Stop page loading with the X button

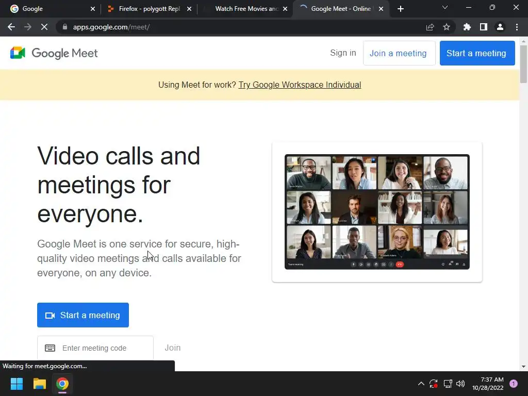click(x=44, y=27)
